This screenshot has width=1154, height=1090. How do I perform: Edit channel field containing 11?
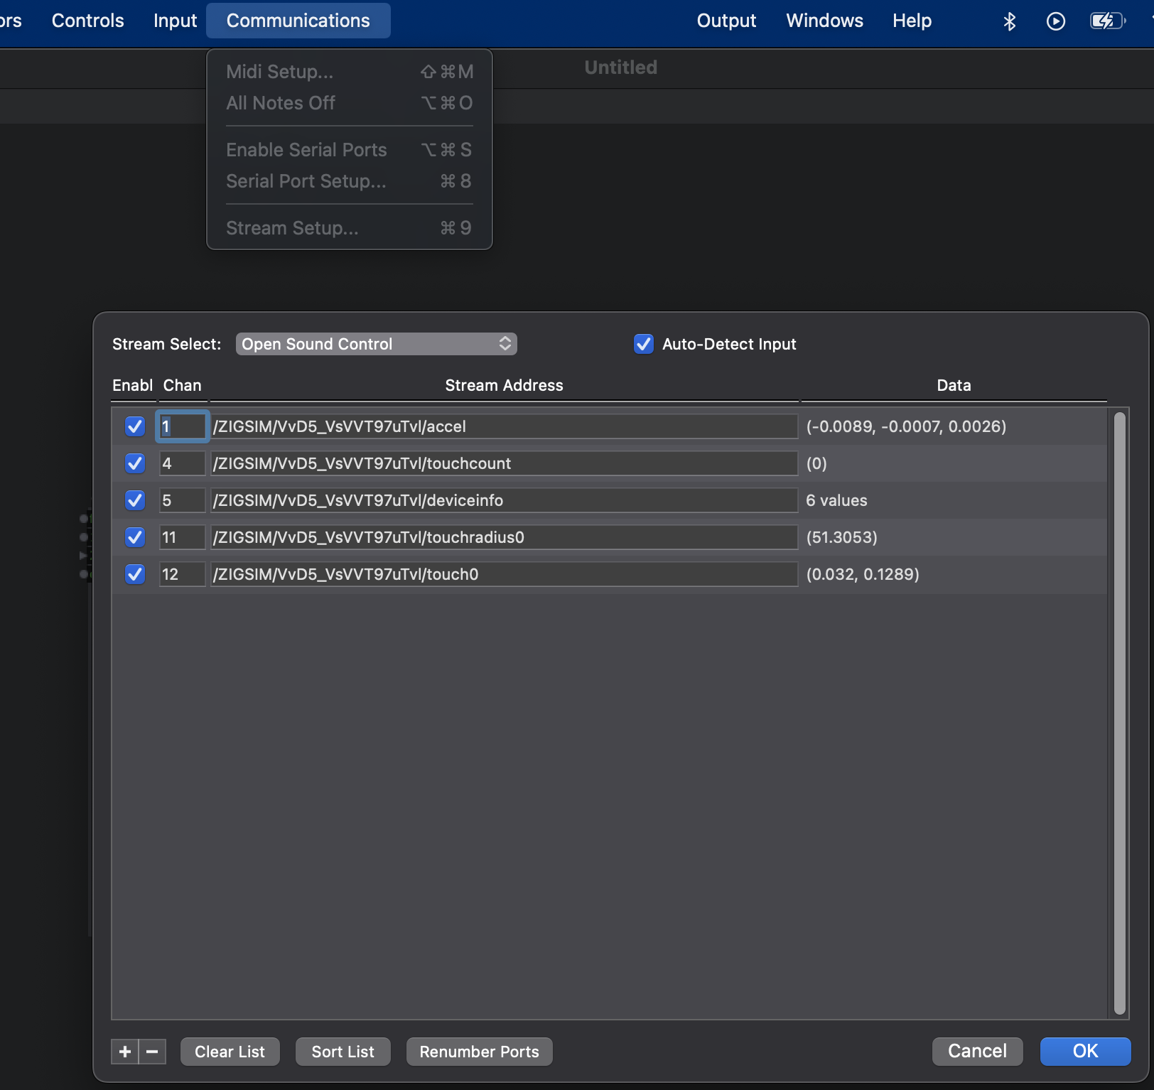click(183, 537)
